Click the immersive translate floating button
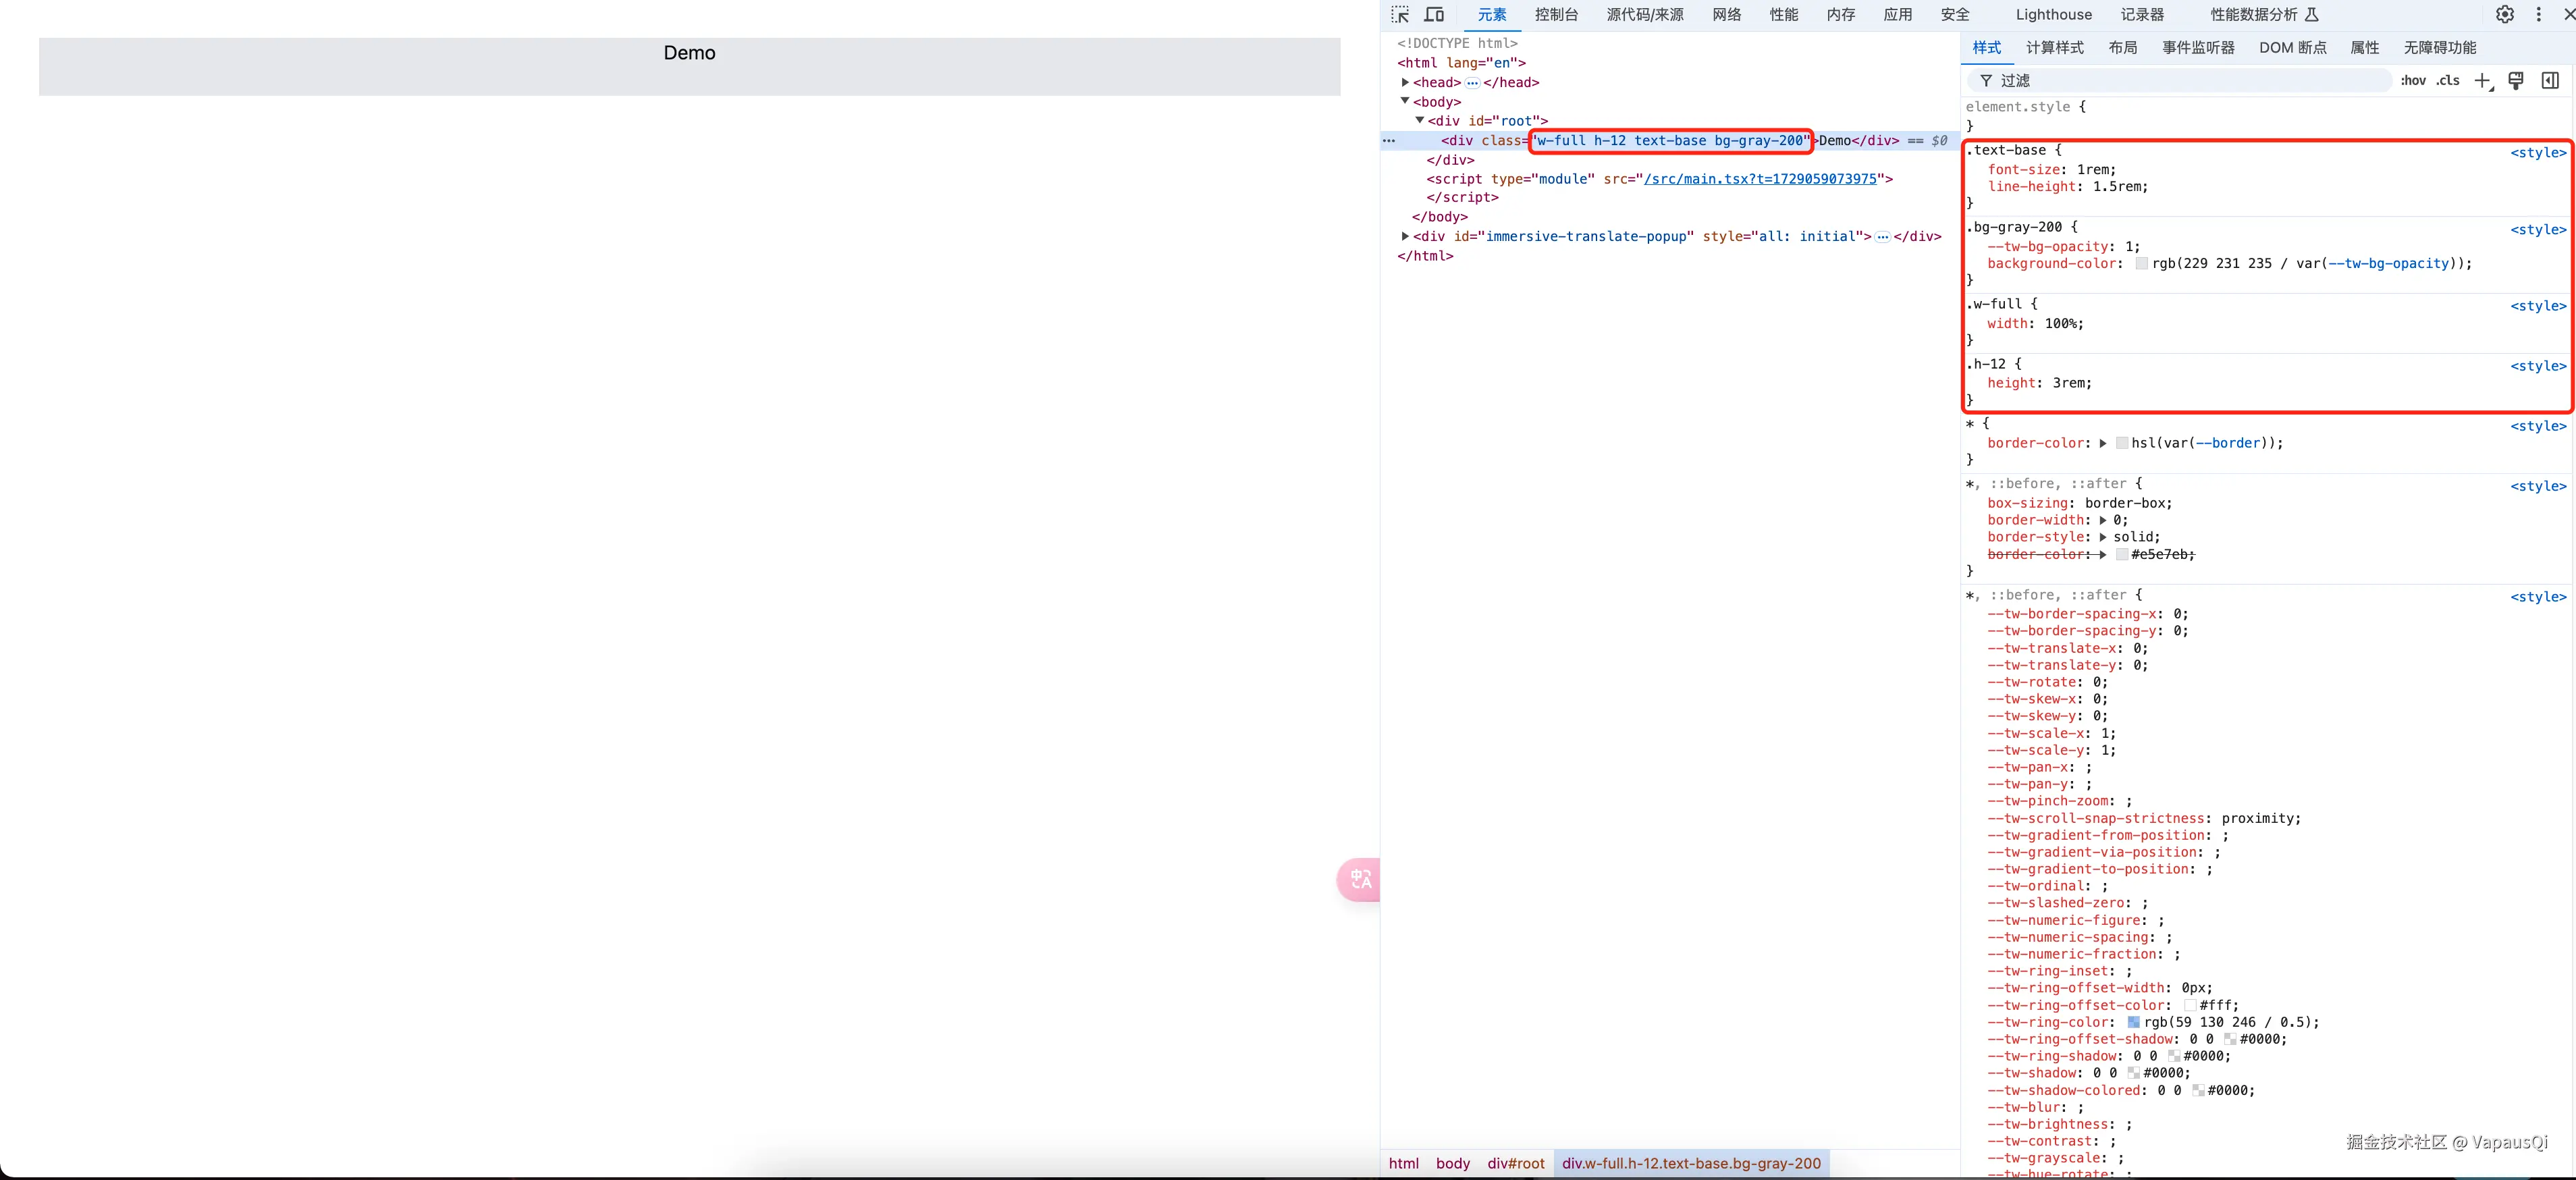2576x1180 pixels. click(1359, 880)
